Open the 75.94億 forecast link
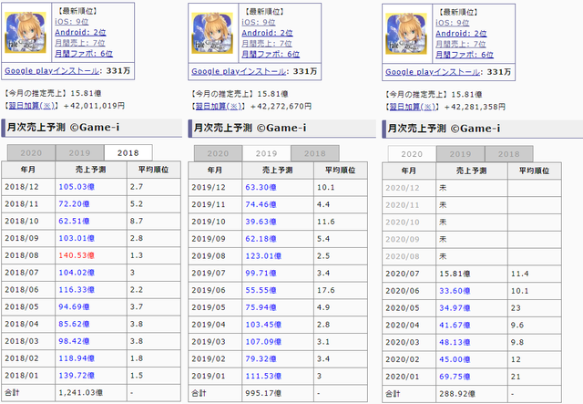Screen dimensions: 583x404 [261, 307]
